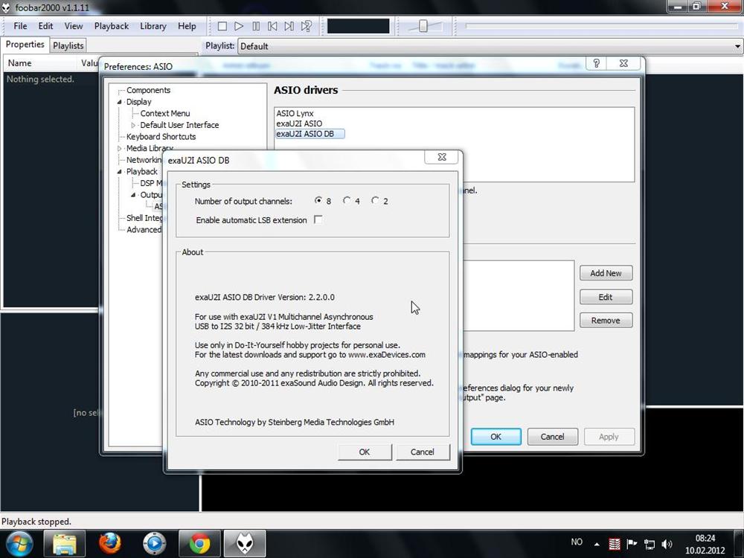Open Windows Media Player from taskbar

(x=154, y=544)
